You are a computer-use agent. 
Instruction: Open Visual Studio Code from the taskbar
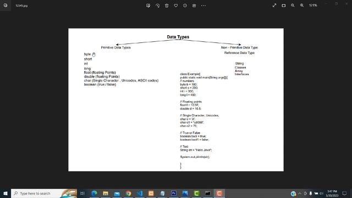(x=140, y=193)
